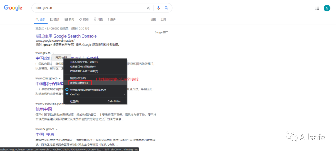The height and width of the screenshot is (151, 336).
Task: Open the 中国政府 result title link
Action: 44,58
